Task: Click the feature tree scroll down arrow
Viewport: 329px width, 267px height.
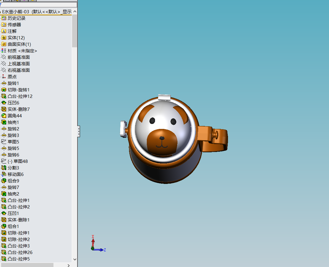Action: [75, 259]
